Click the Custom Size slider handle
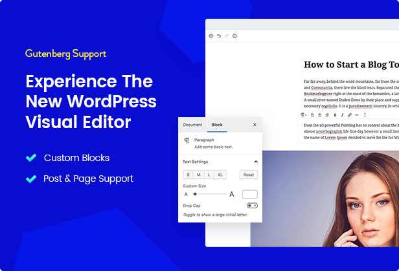Screen dimensions: 399x271 tap(195, 193)
